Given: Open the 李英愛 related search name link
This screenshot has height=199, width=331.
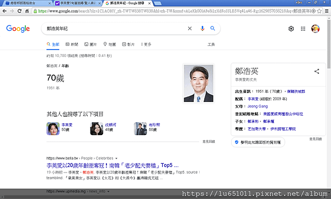Looking at the screenshot, I should coord(67,125).
